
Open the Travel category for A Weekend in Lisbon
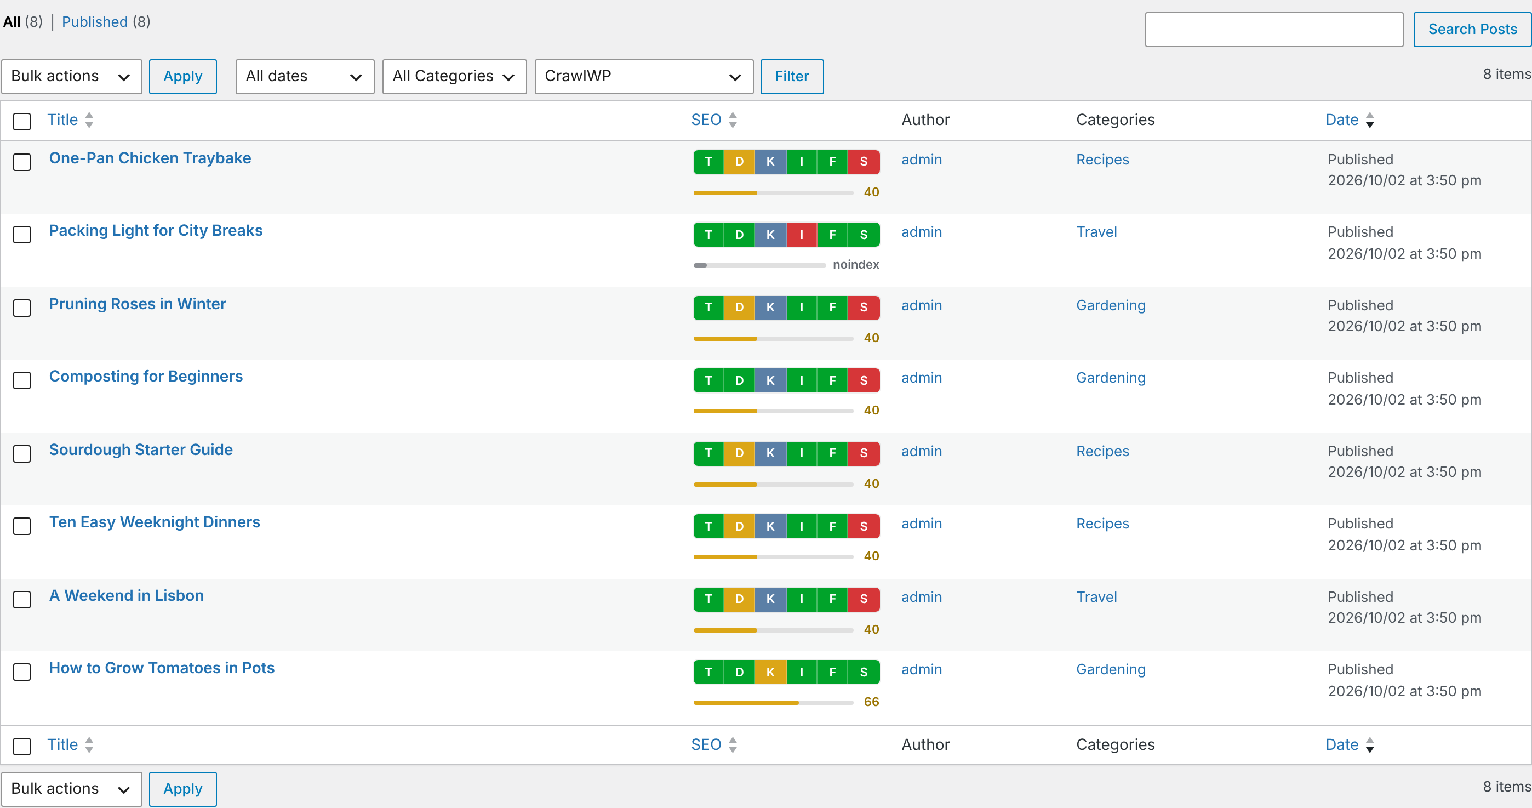point(1096,597)
